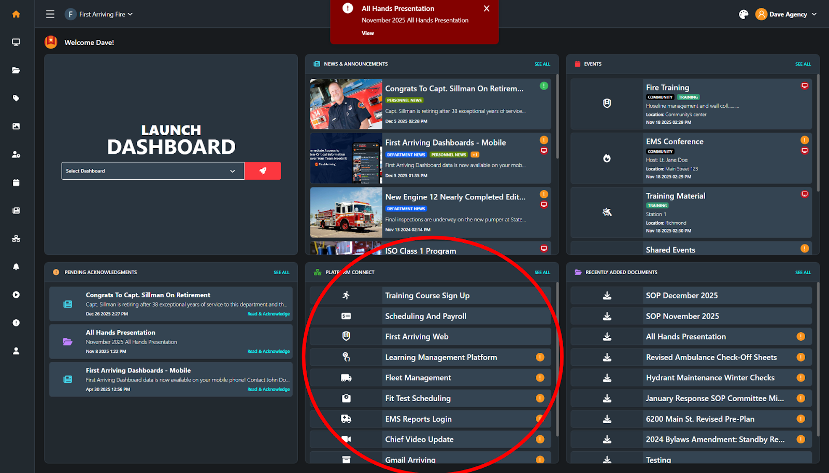Open January Response SOP Committee document
This screenshot has width=829, height=473.
(691, 398)
